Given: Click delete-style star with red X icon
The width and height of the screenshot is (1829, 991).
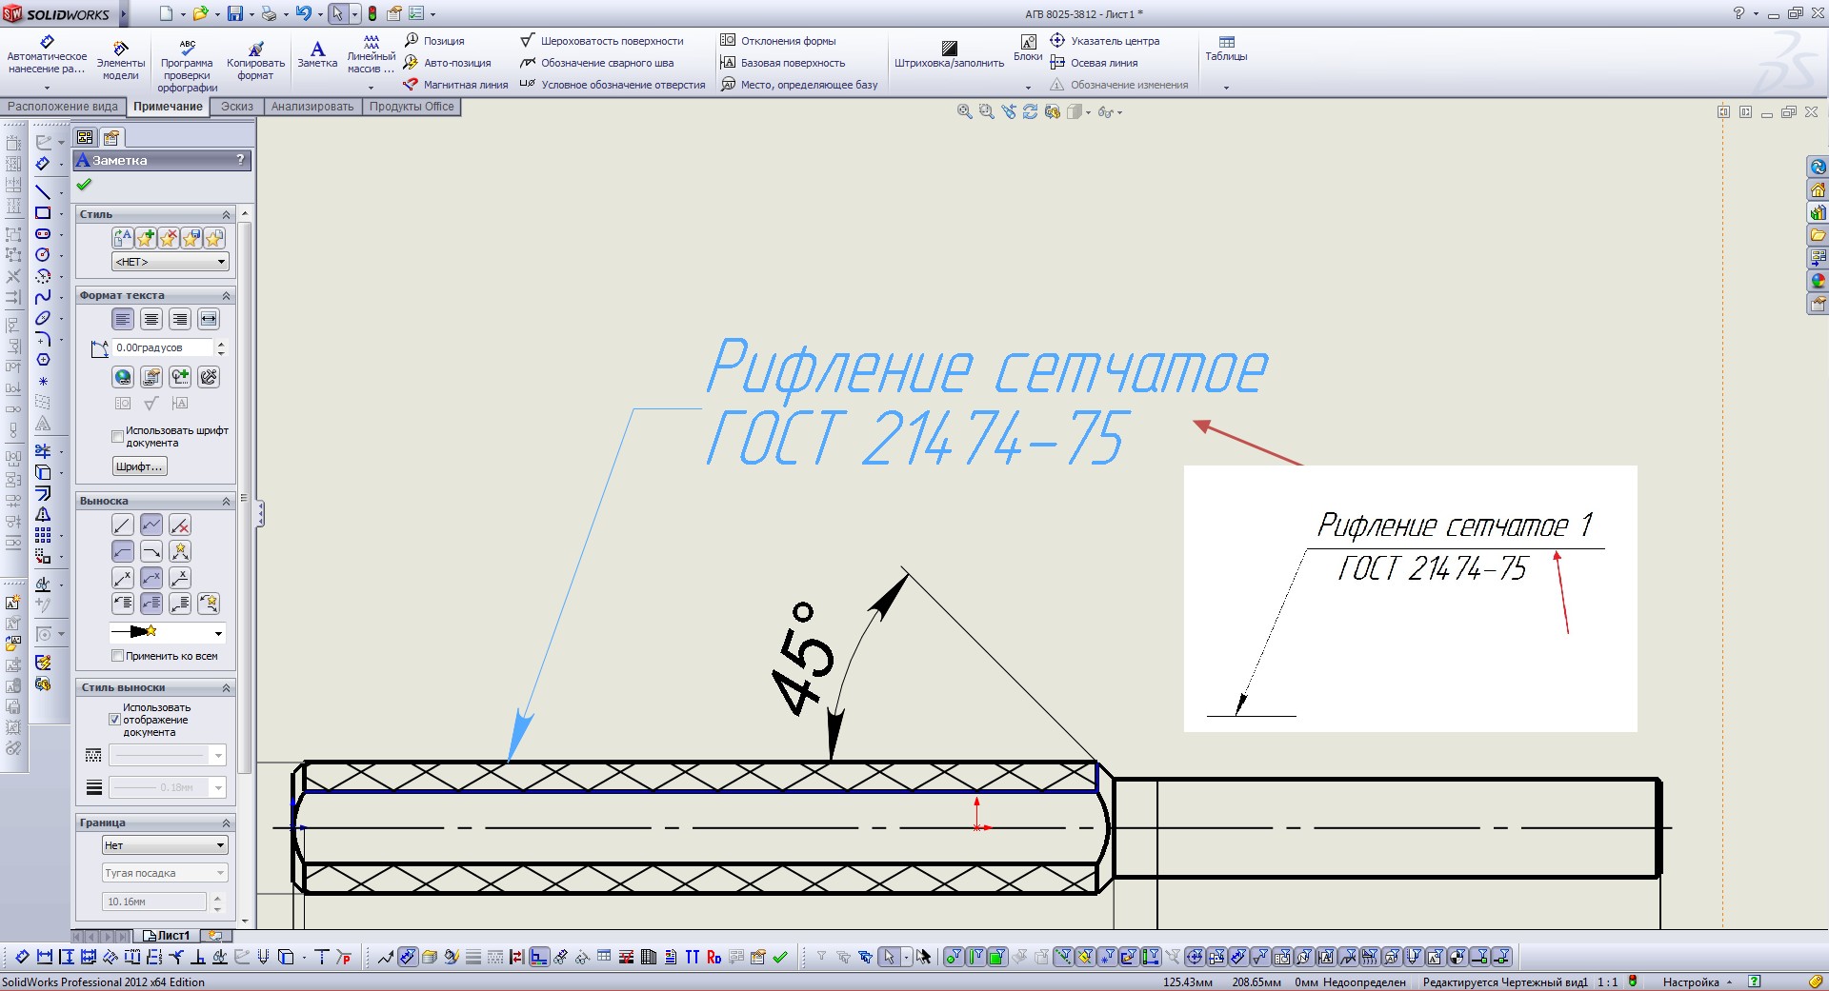Looking at the screenshot, I should 169,238.
